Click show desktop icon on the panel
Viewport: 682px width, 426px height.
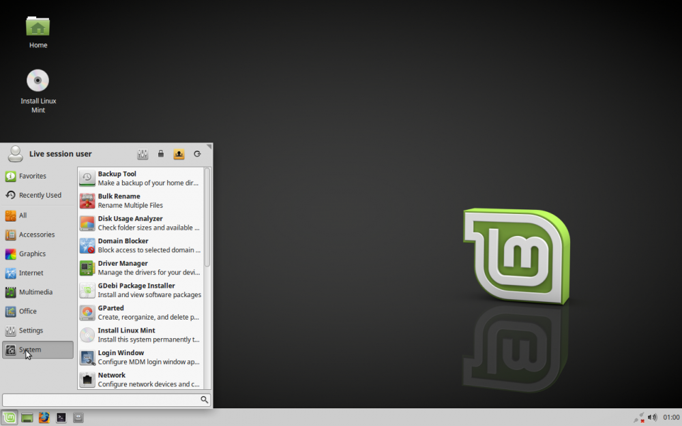27,418
